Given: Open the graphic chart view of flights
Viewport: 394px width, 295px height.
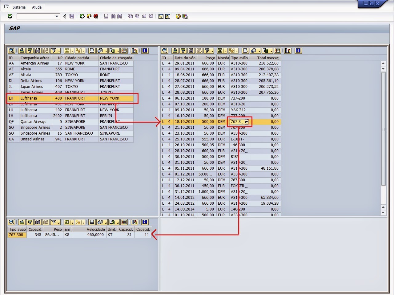Looking at the screenshot, I should pos(287,50).
